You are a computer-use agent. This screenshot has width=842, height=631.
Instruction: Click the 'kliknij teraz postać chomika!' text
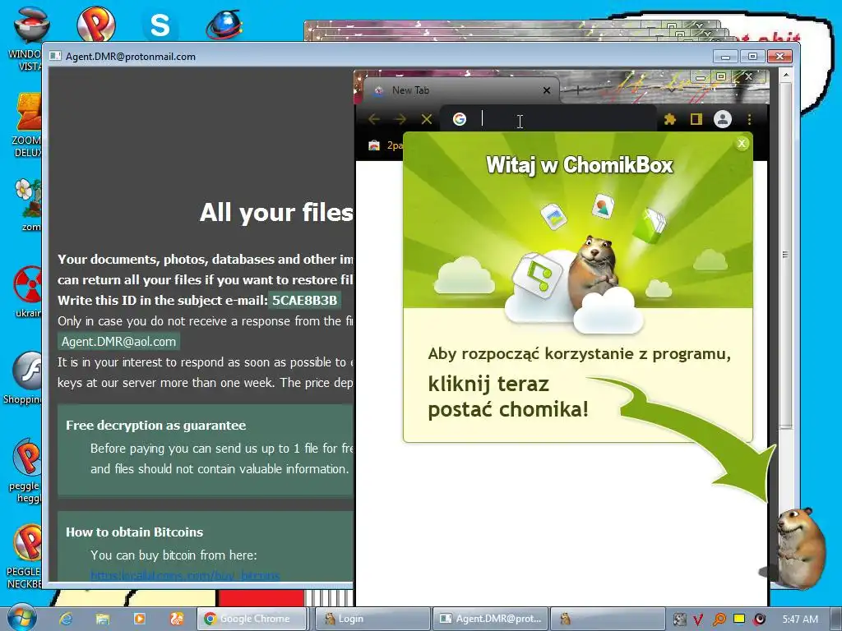[508, 397]
